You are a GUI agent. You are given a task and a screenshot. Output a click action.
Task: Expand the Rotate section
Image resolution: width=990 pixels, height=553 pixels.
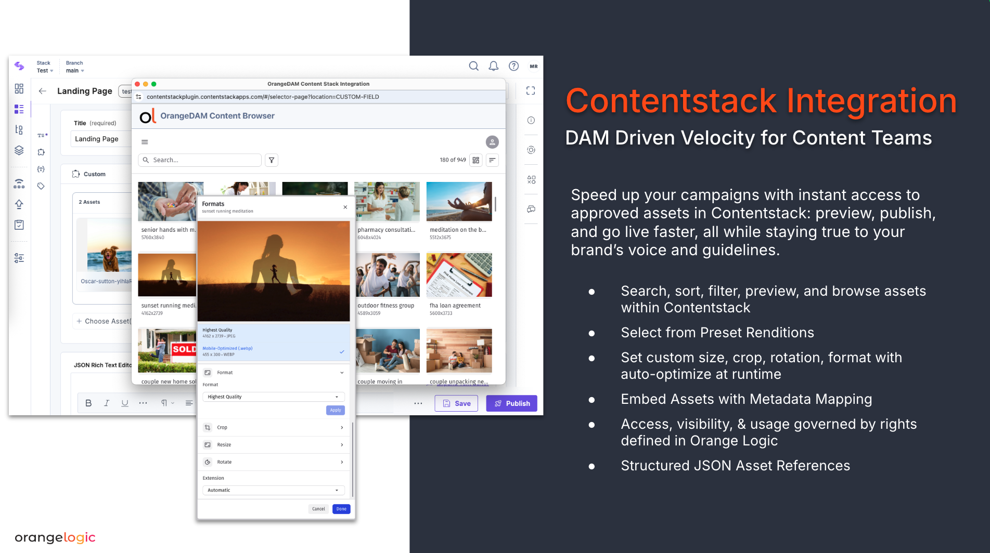point(274,462)
